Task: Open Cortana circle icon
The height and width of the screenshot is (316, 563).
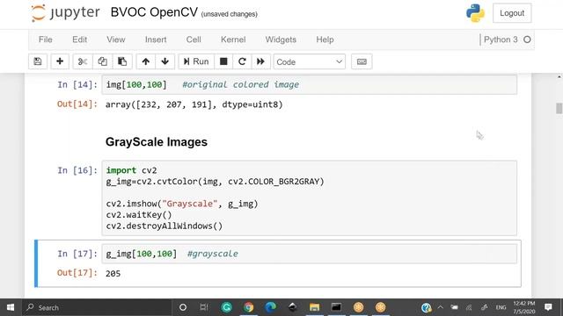Action: (183, 307)
